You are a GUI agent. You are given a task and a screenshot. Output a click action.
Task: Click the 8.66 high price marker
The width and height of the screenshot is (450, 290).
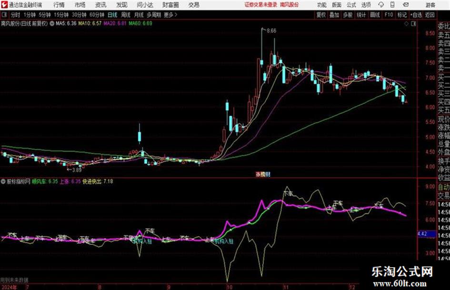pyautogui.click(x=271, y=31)
